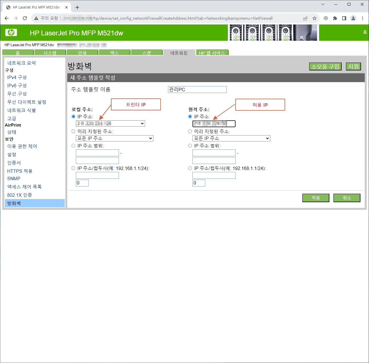Image resolution: width=369 pixels, height=363 pixels.
Task: Open 무선 구성 link
Action: point(17,94)
